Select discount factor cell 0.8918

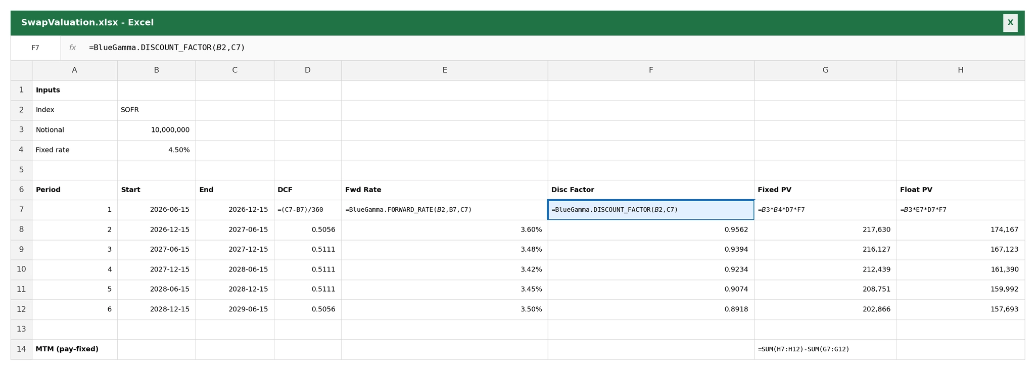click(x=651, y=309)
